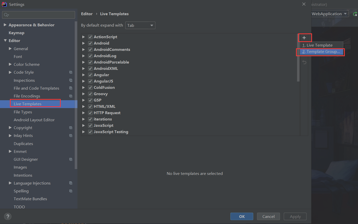Click the project-level icon beside File Encodings
358x224 pixels.
71,96
